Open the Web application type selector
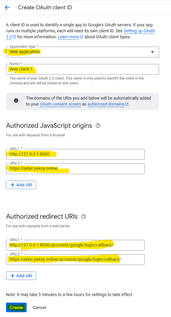Image resolution: width=171 pixels, height=317 pixels. click(x=83, y=52)
